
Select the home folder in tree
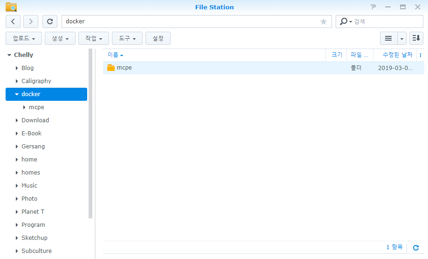pos(29,159)
